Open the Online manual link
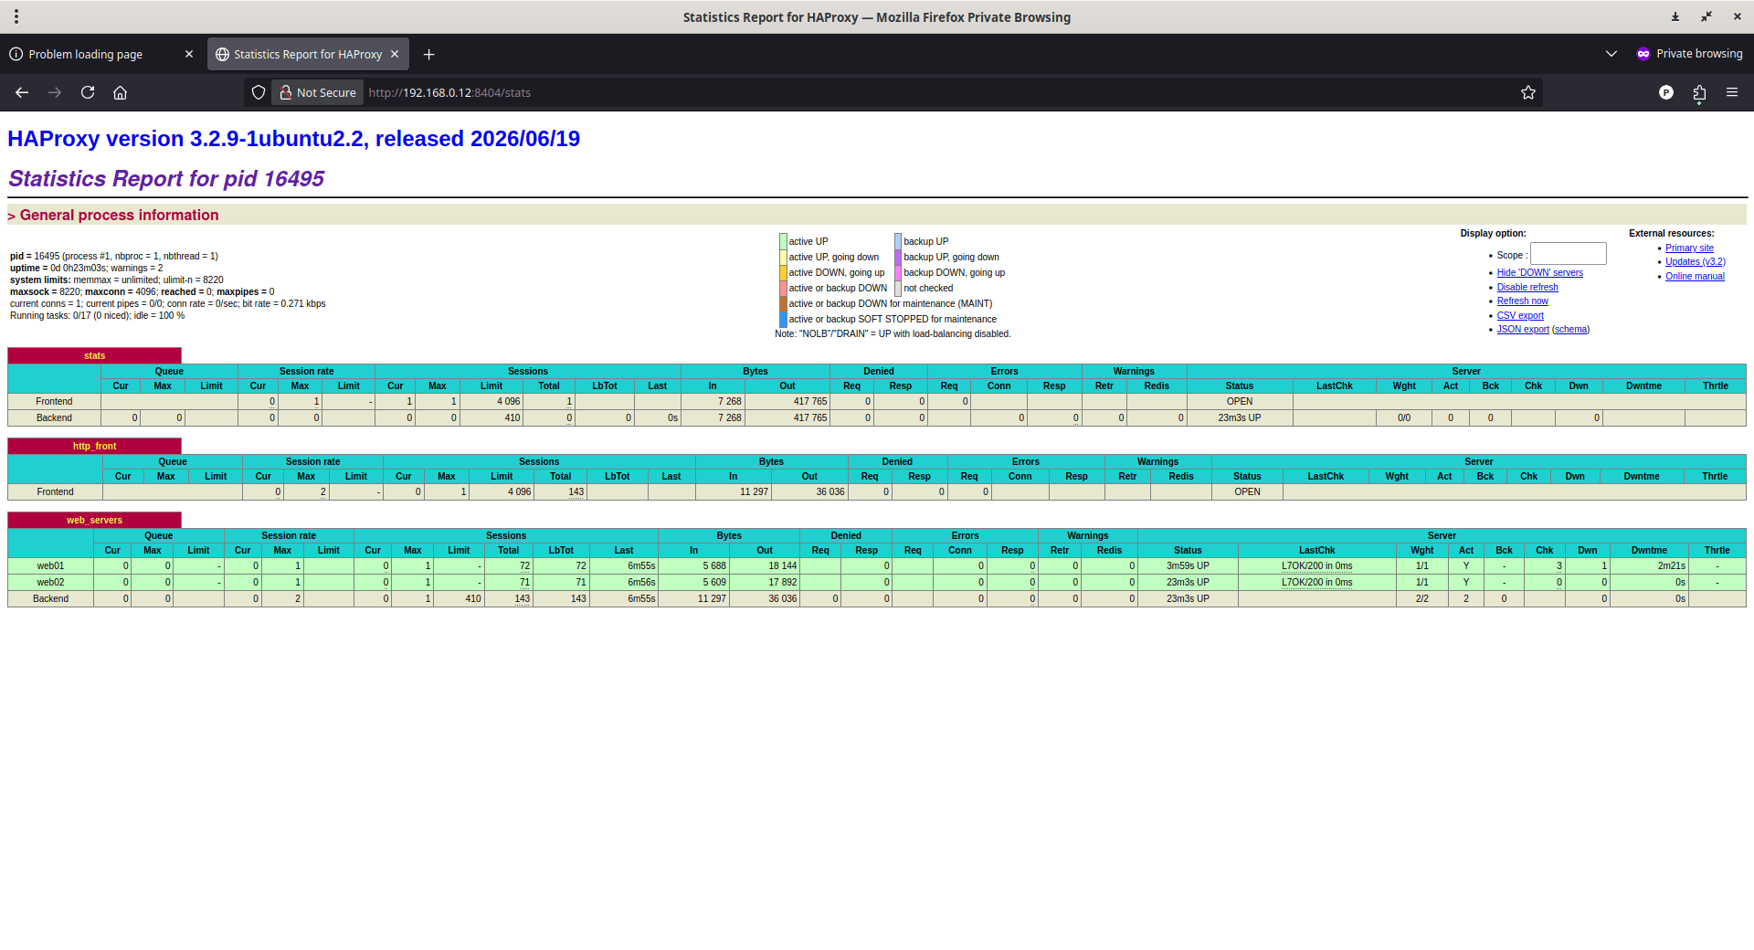The height and width of the screenshot is (950, 1754). click(x=1695, y=276)
